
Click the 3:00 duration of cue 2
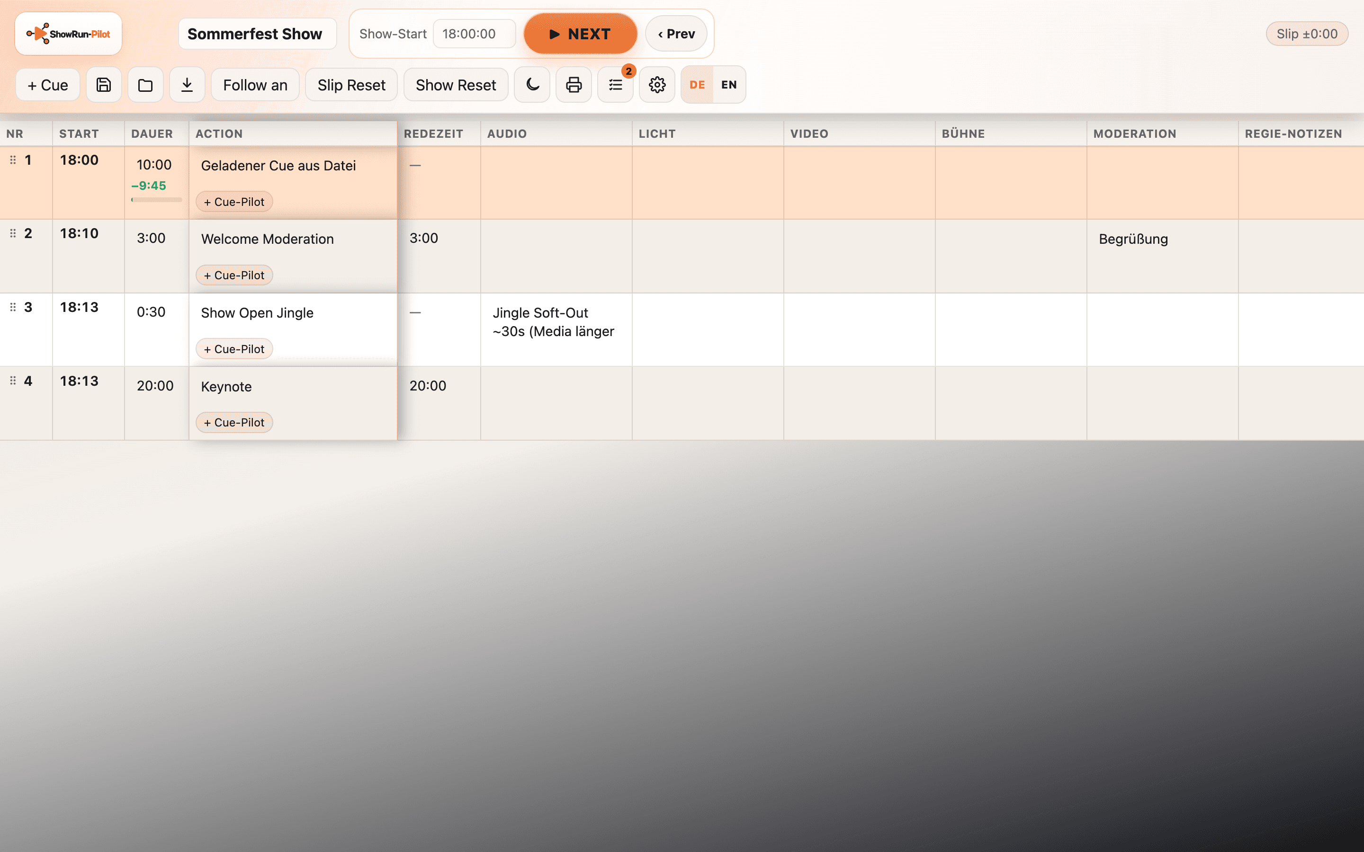151,239
